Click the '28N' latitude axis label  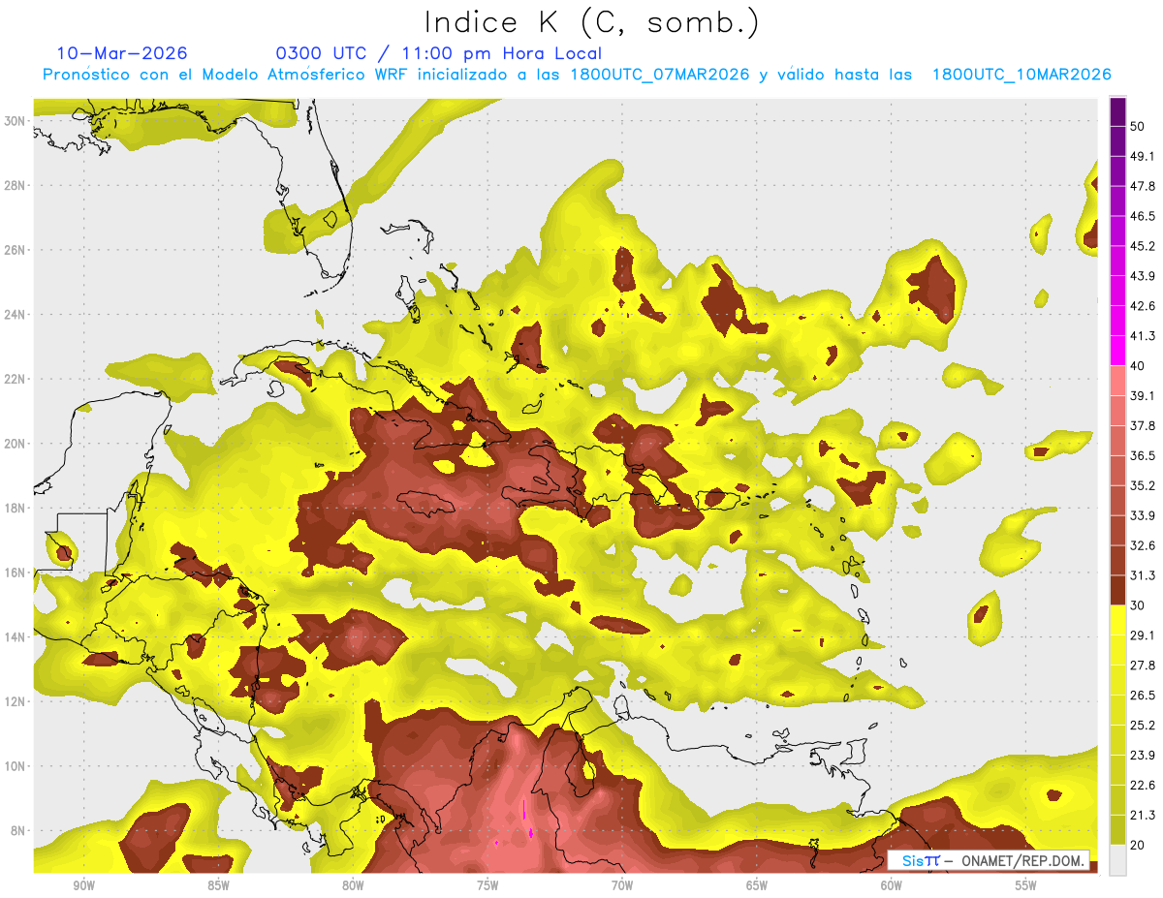coord(15,185)
